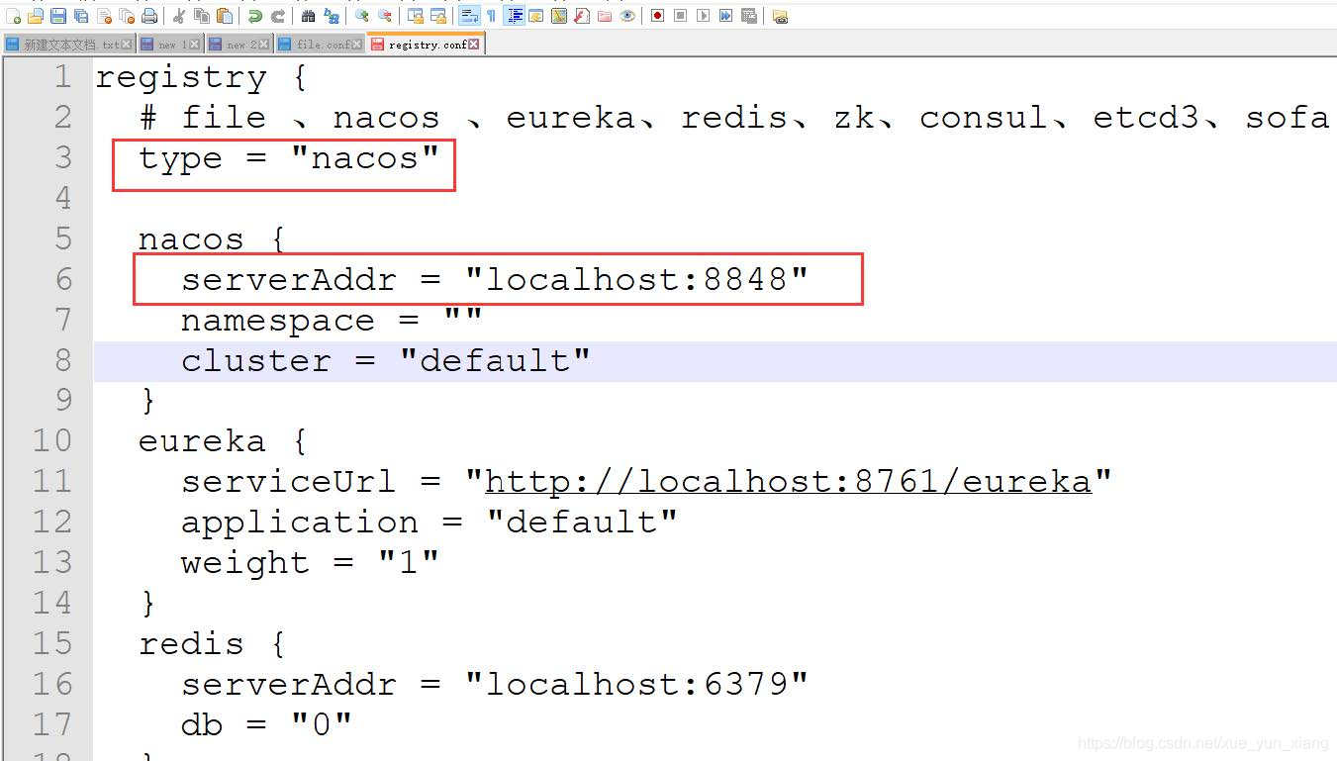Show all characters (pilcrow icon)
This screenshot has width=1337, height=761.
coord(491,16)
